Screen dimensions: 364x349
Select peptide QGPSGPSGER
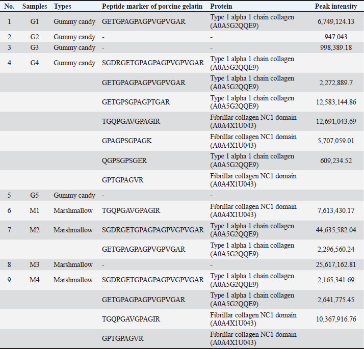(124, 160)
